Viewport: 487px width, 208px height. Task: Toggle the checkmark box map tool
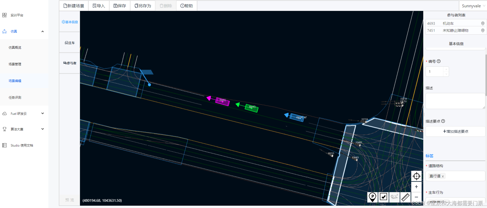pyautogui.click(x=383, y=197)
